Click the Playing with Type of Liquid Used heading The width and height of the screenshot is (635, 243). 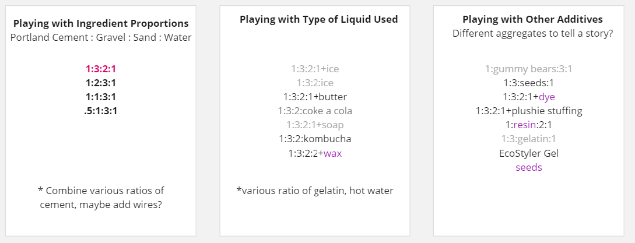point(319,19)
